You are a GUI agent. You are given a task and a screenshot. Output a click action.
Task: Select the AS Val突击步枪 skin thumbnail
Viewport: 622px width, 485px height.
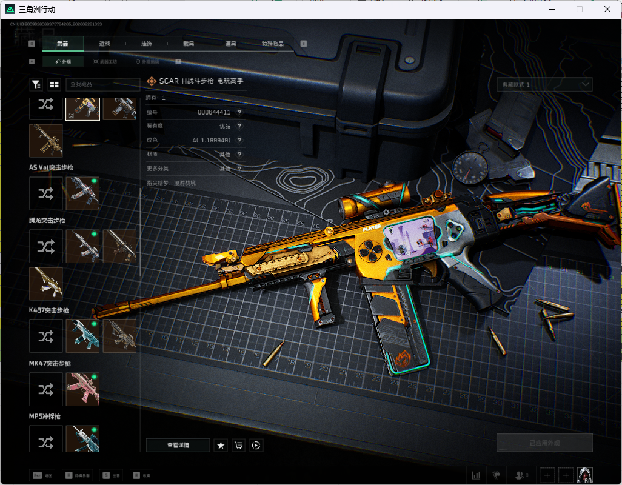coord(82,193)
